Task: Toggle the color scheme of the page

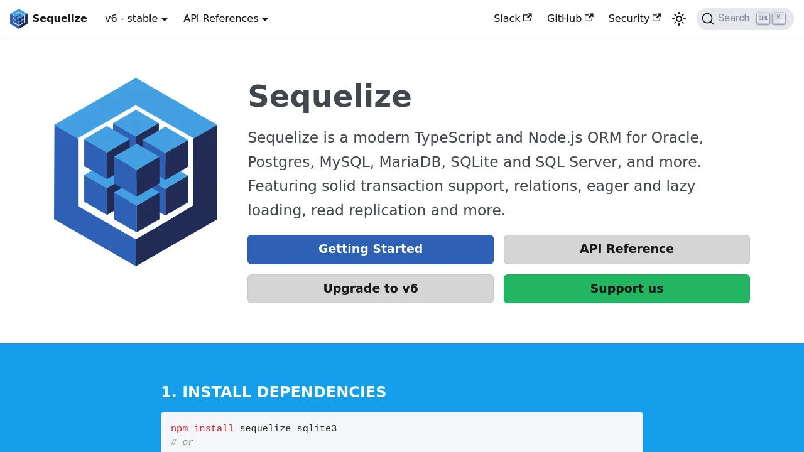Action: (679, 19)
